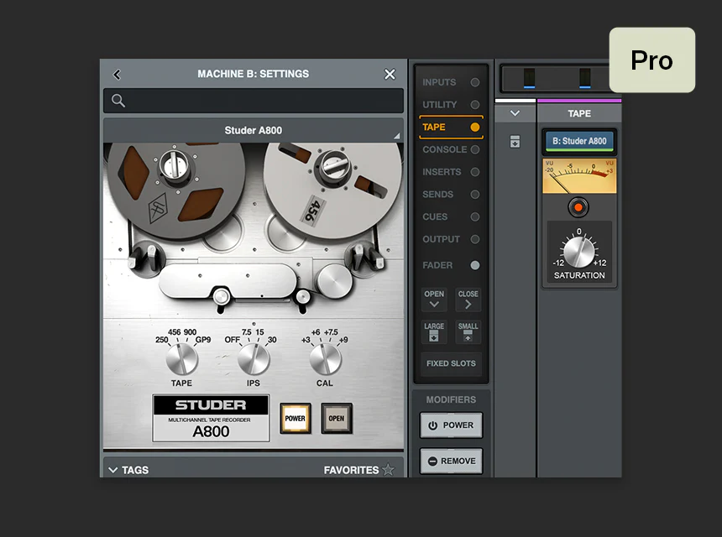This screenshot has width=722, height=537.
Task: Collapse the channel strip chevron
Action: 515,113
